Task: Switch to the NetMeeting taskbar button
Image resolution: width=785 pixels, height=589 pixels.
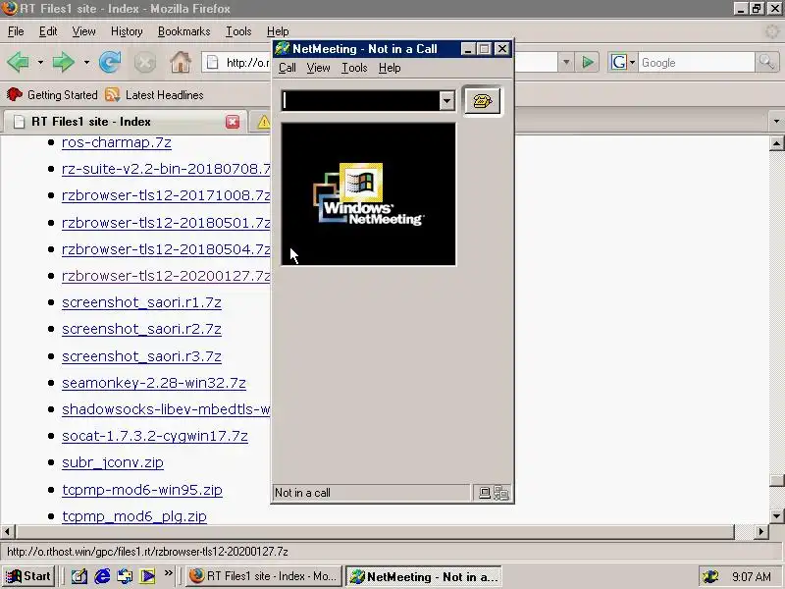Action: [x=424, y=577]
